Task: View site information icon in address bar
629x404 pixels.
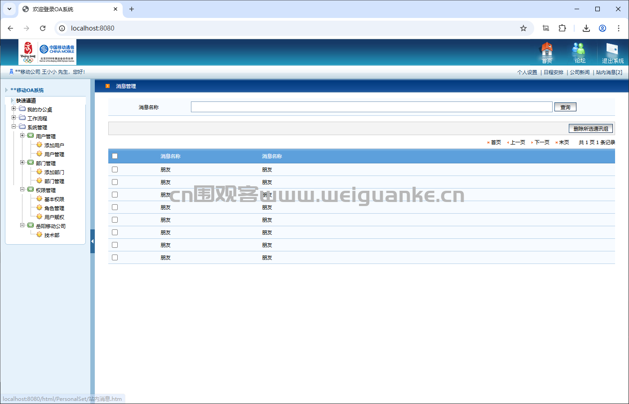Action: click(62, 28)
